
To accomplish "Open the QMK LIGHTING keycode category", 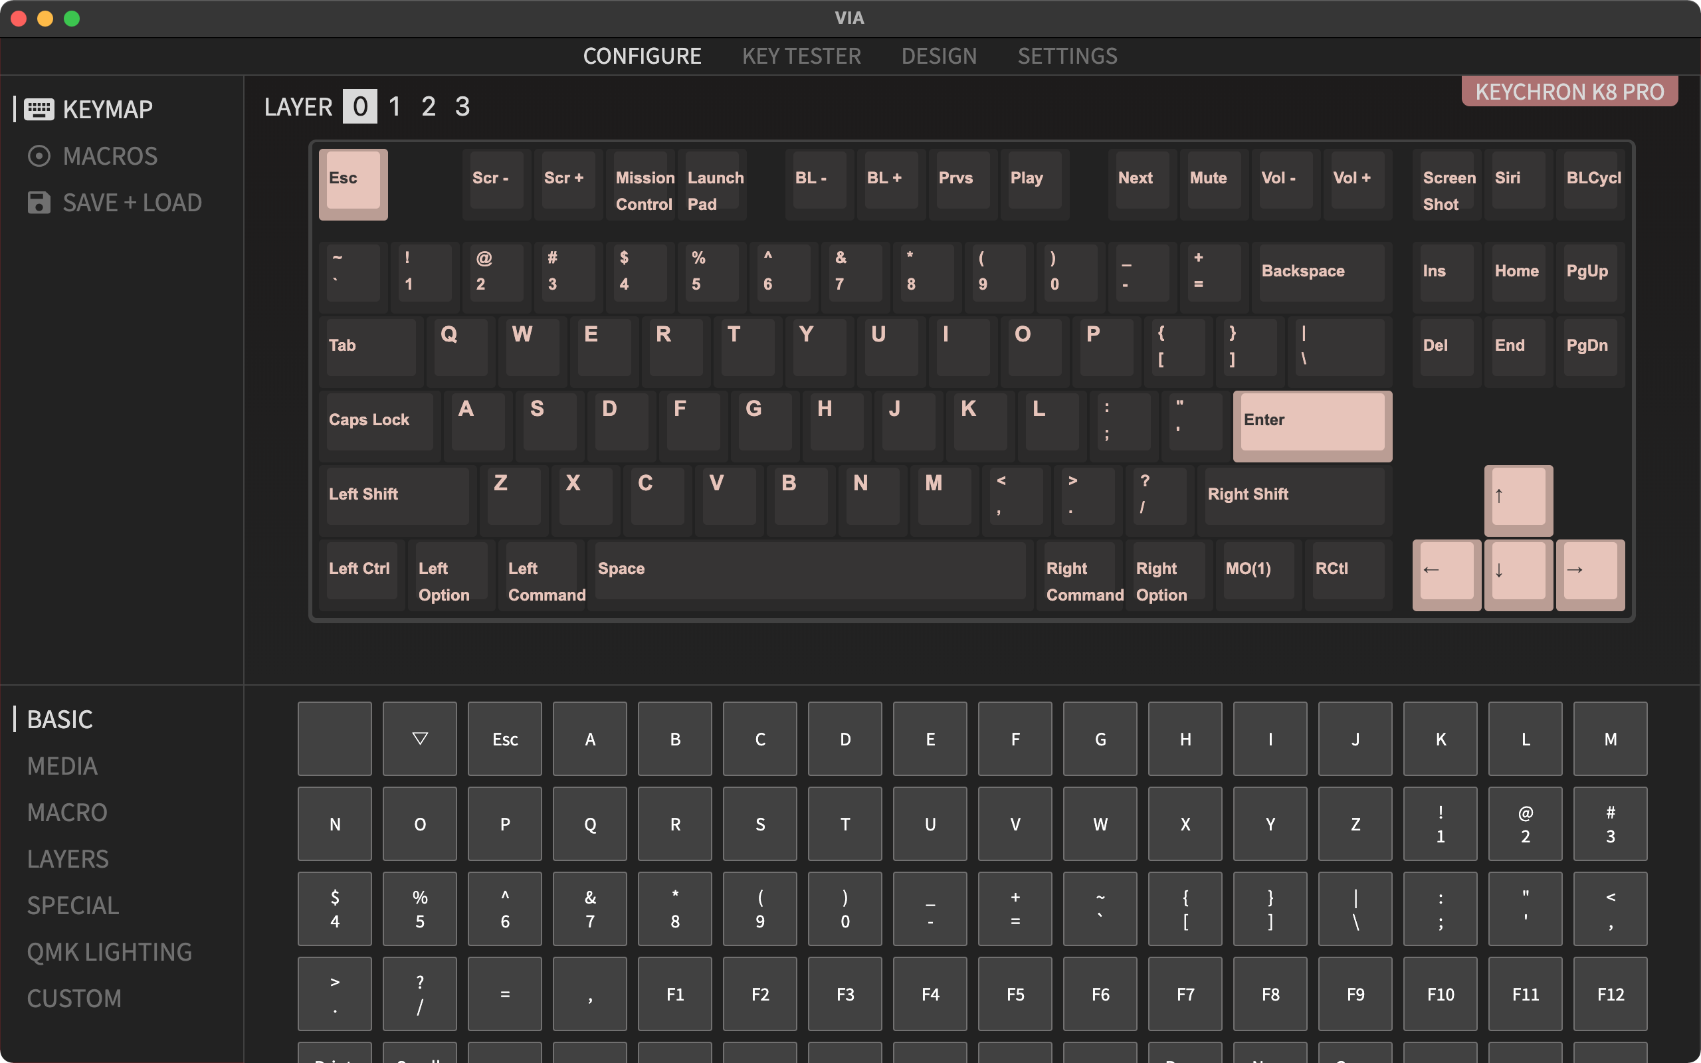I will coord(109,951).
